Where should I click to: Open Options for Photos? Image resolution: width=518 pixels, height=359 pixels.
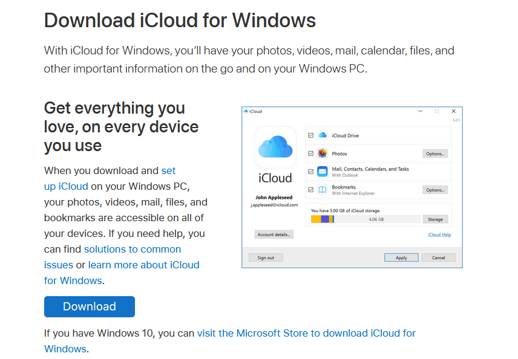[x=435, y=154]
